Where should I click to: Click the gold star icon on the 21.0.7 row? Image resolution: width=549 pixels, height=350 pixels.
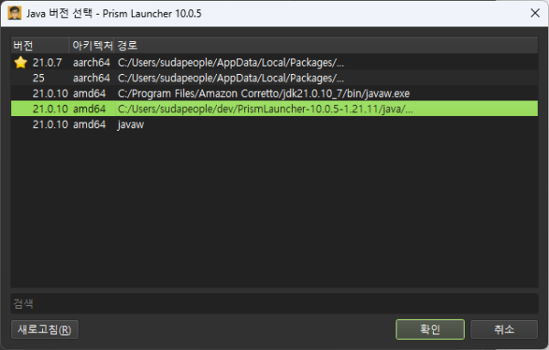(x=20, y=62)
